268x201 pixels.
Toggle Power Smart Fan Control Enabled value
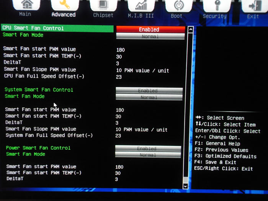coord(148,149)
